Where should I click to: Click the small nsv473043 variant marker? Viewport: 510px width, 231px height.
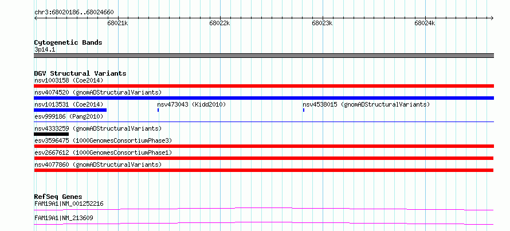tap(158, 110)
